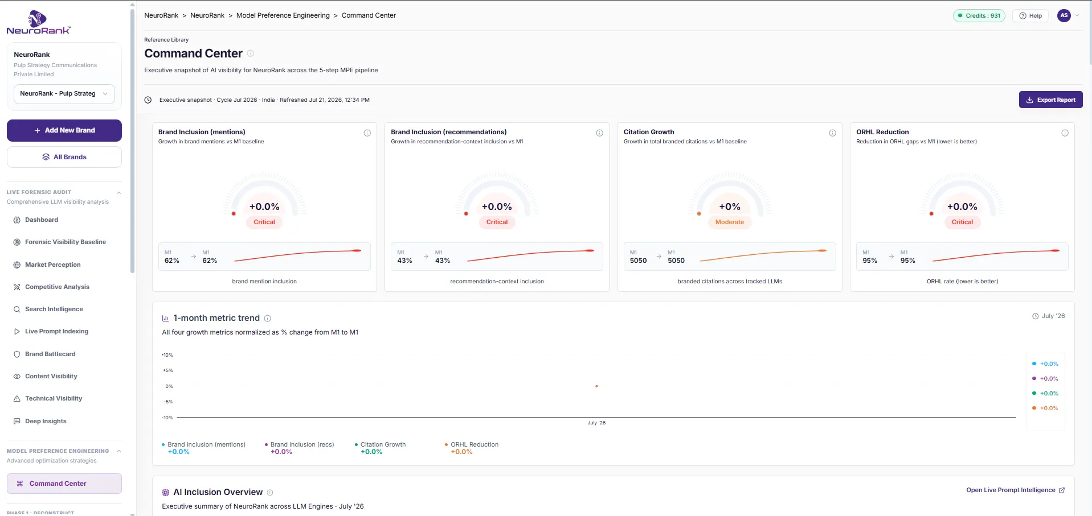Click the clock icon beside Executive snapshot
This screenshot has height=516, width=1092.
(x=148, y=100)
